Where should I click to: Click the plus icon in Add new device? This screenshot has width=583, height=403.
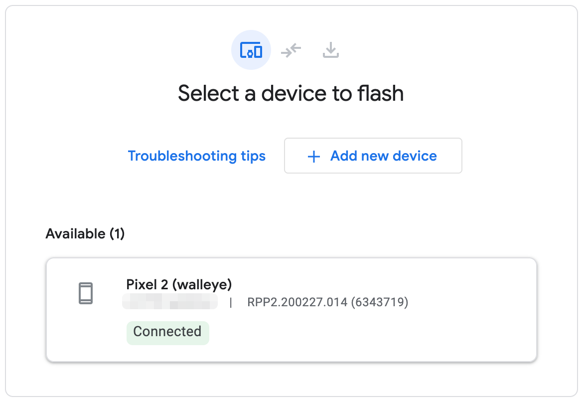click(x=313, y=156)
